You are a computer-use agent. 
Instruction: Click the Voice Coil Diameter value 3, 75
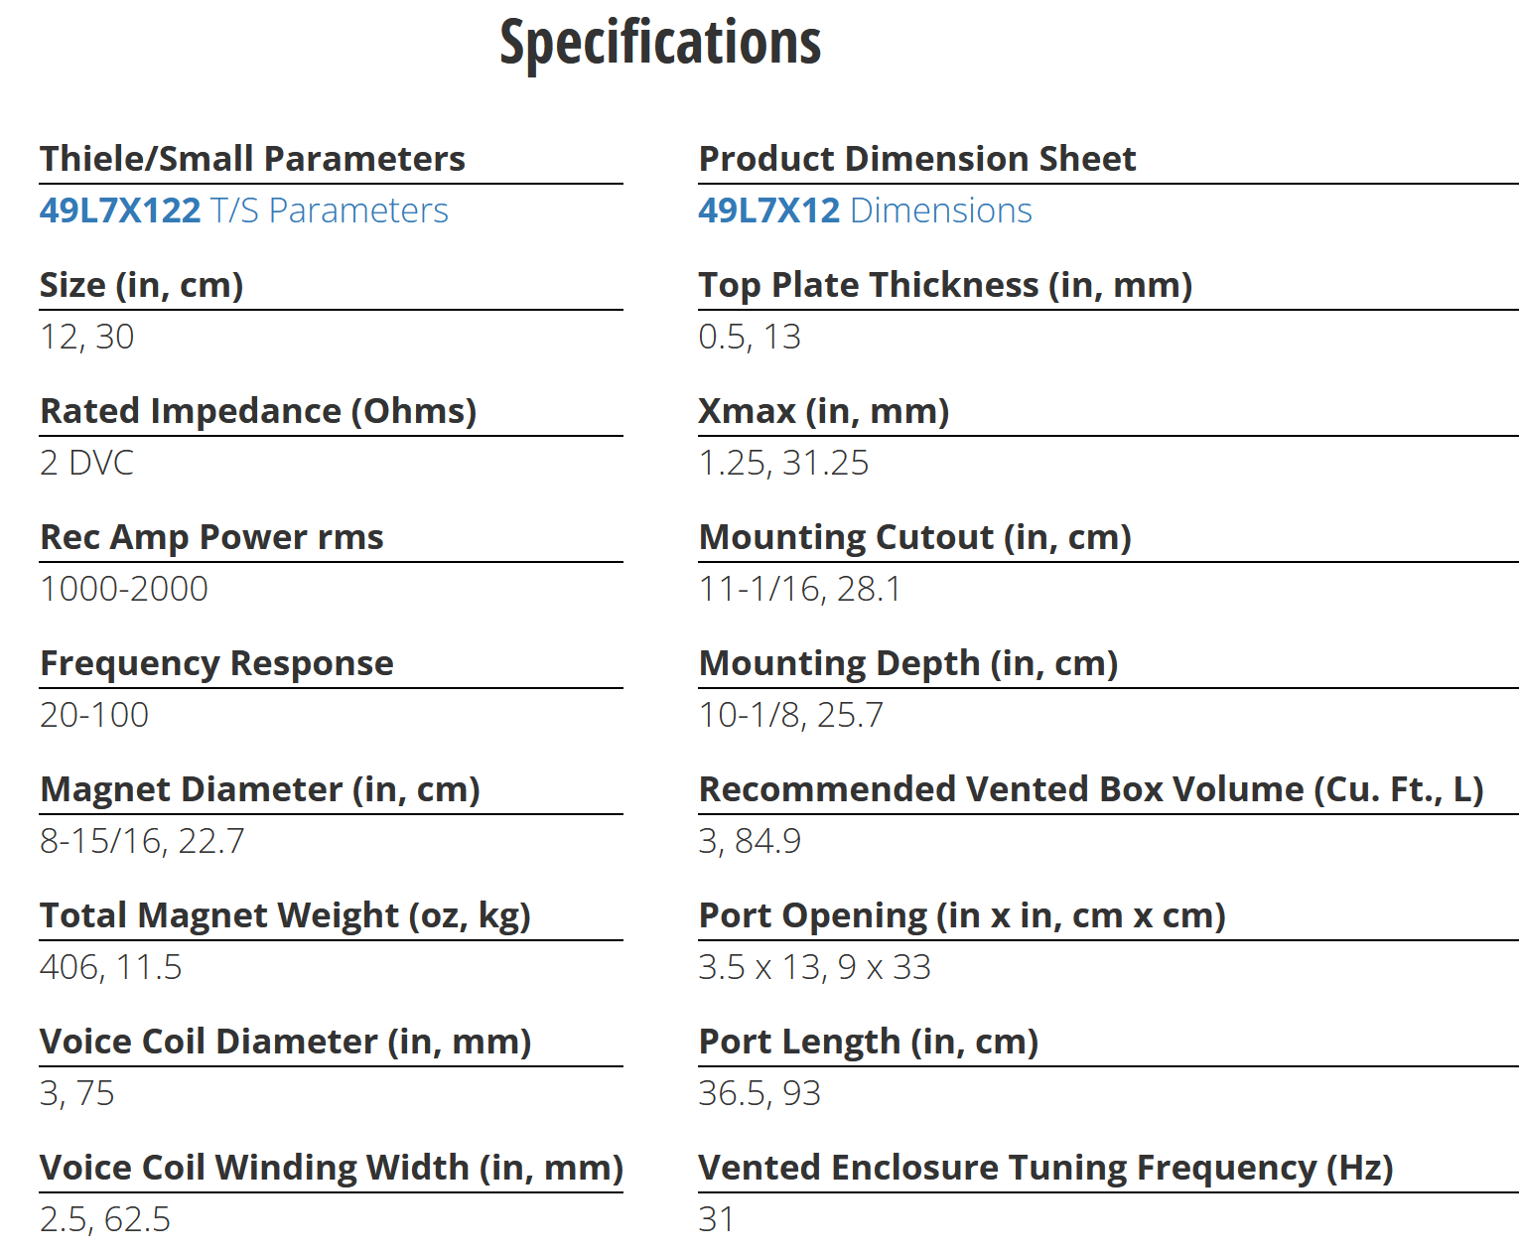(x=77, y=1093)
